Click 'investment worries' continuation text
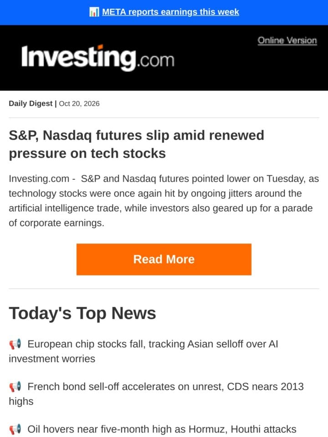This screenshot has height=437, width=328. [x=52, y=359]
